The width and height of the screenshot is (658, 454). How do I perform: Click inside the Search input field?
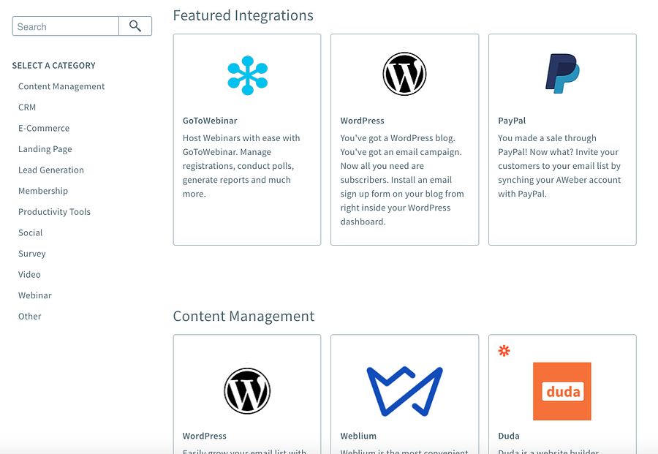pos(65,26)
